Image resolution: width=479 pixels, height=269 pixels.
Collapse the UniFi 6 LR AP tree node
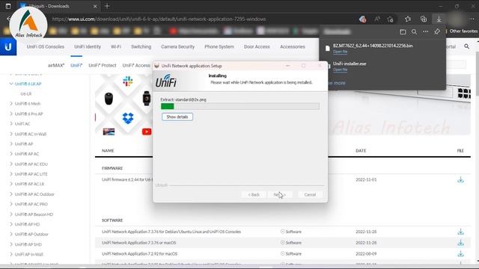point(11,84)
